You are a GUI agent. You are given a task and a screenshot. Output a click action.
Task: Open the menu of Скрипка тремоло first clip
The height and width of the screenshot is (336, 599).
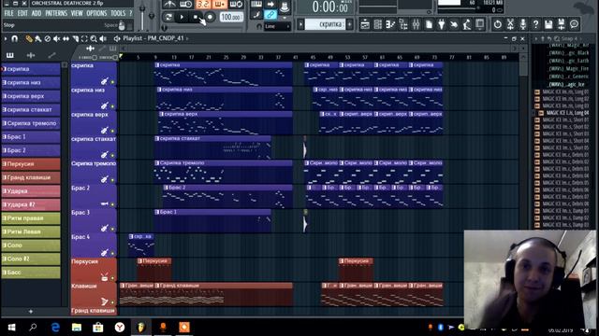click(157, 163)
